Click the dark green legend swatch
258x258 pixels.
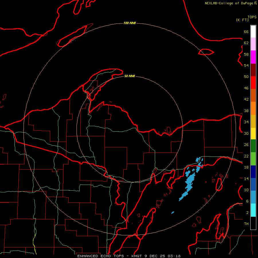point(253,146)
